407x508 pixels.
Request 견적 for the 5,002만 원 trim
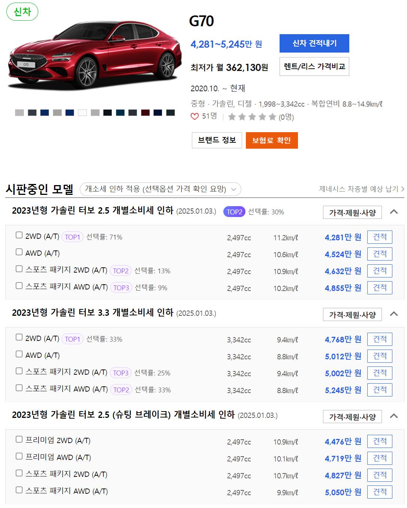coord(380,373)
